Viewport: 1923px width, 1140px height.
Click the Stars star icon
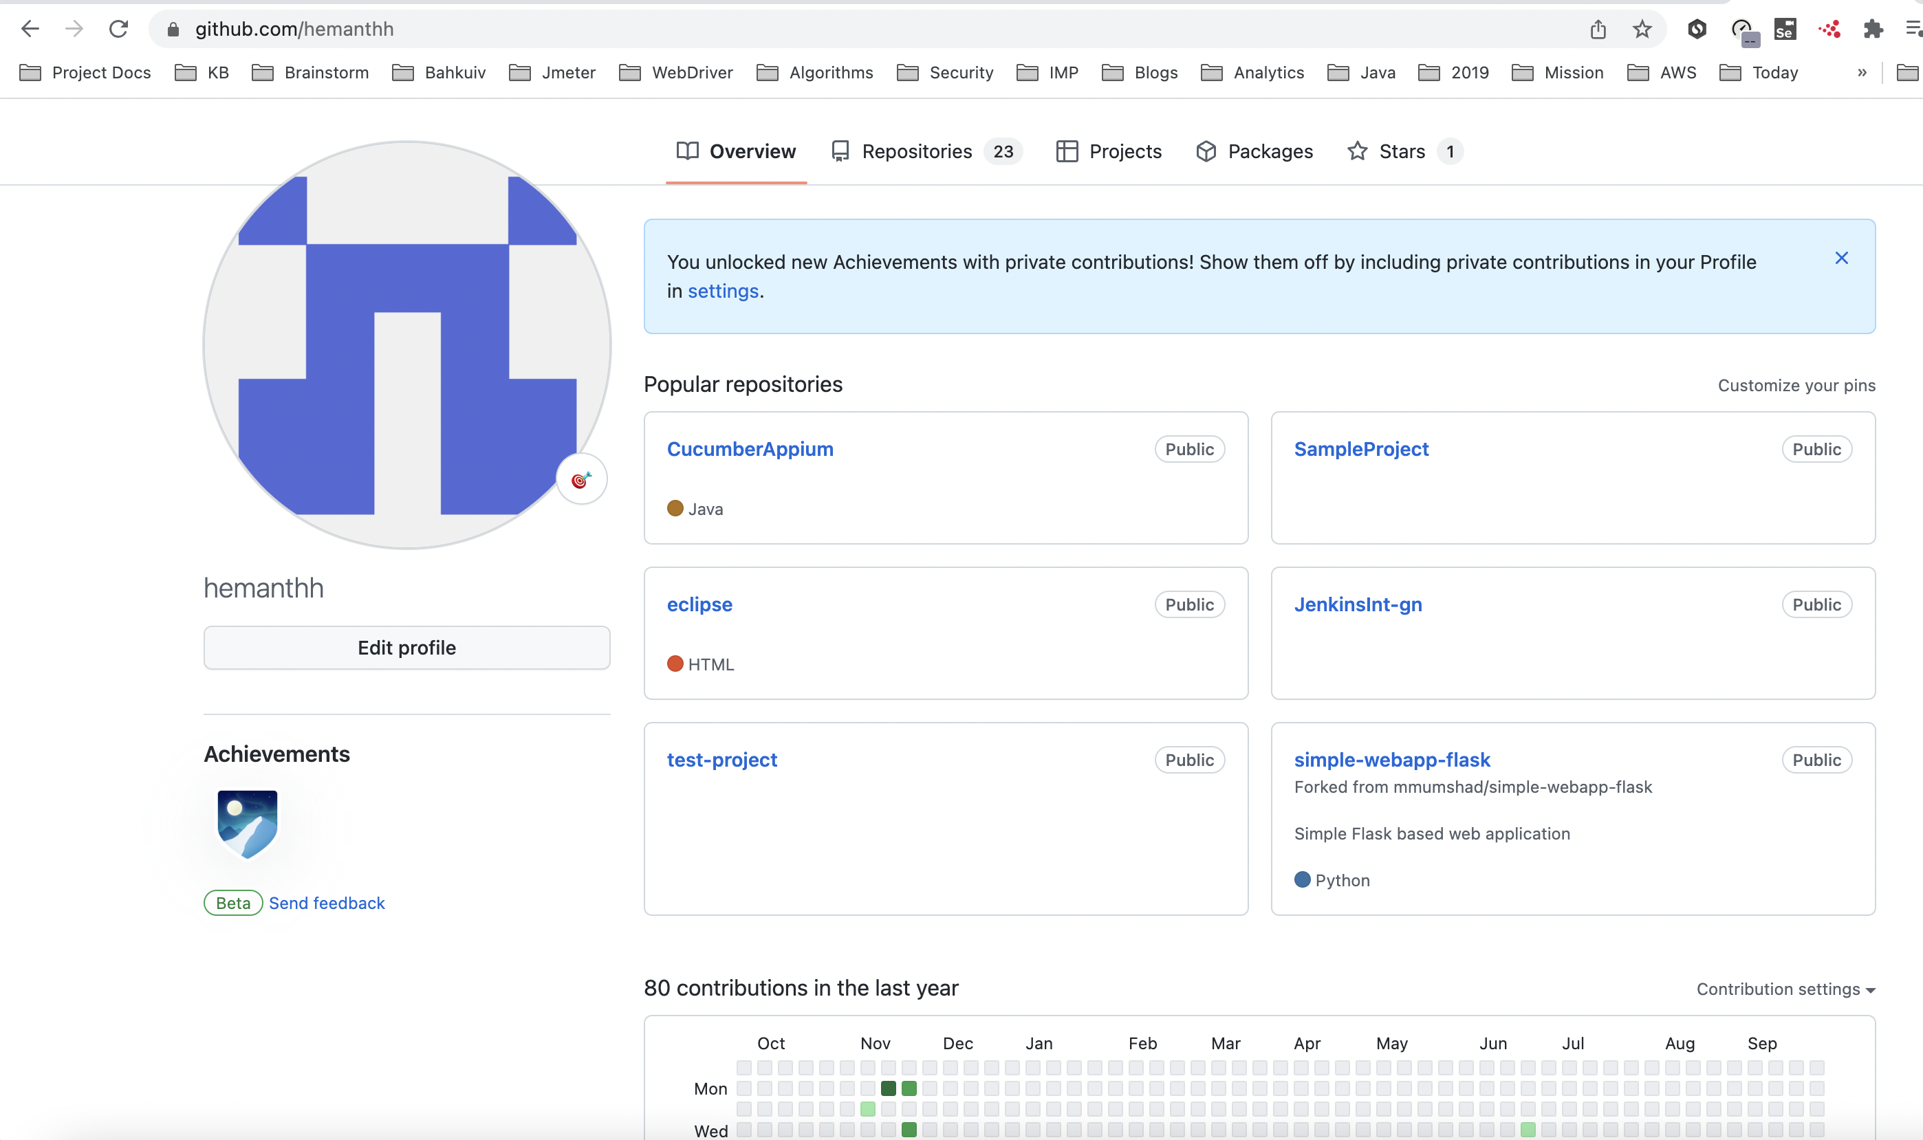[1357, 151]
